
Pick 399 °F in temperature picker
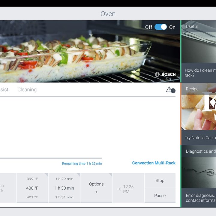pyautogui.click(x=32, y=179)
